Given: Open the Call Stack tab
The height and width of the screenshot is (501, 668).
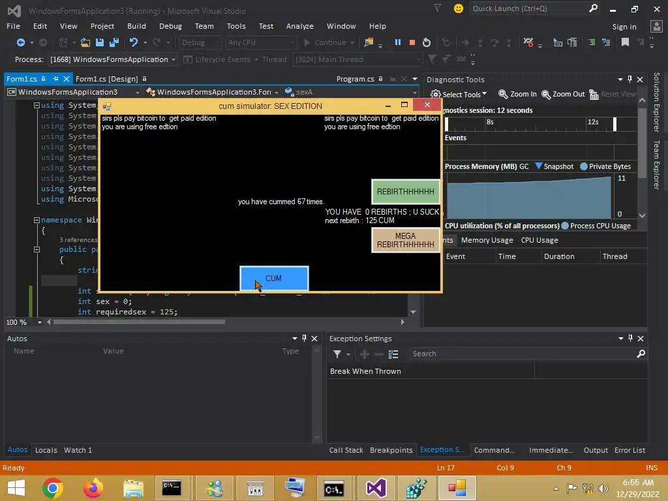Looking at the screenshot, I should [346, 450].
